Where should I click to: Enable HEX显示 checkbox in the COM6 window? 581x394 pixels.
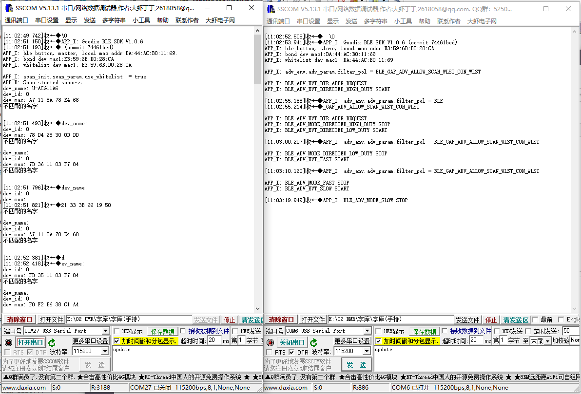[379, 331]
